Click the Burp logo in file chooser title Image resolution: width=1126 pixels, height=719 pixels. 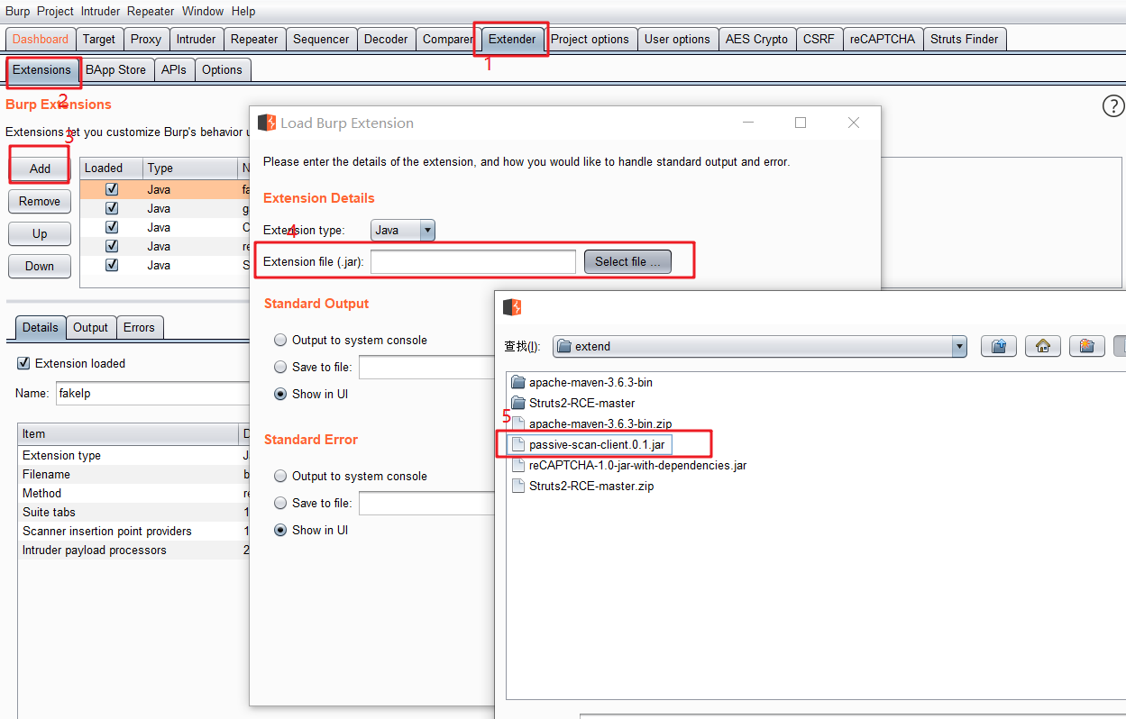point(512,307)
